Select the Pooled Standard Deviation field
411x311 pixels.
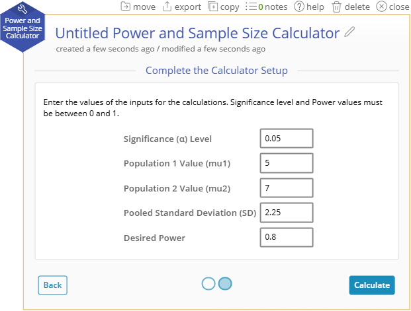coord(287,213)
